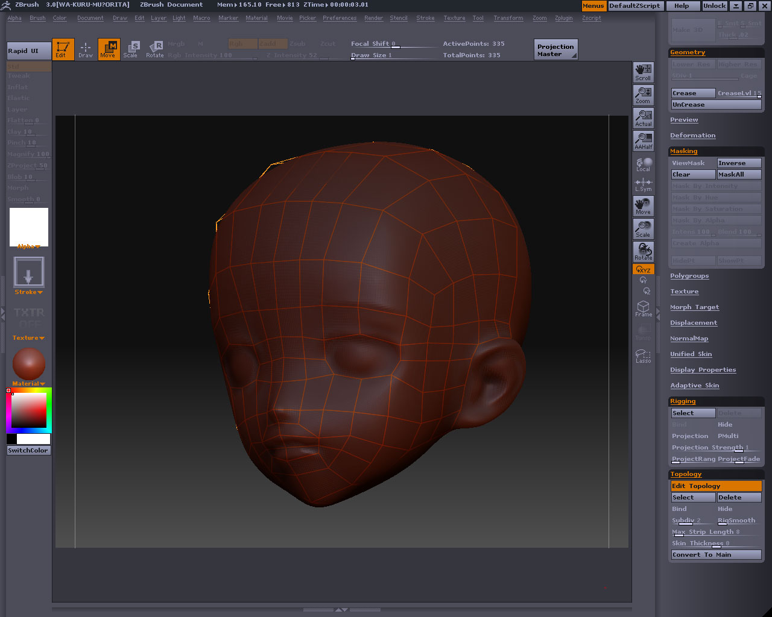Open the Stroke dropdown selector
Image resolution: width=772 pixels, height=617 pixels.
(x=29, y=272)
